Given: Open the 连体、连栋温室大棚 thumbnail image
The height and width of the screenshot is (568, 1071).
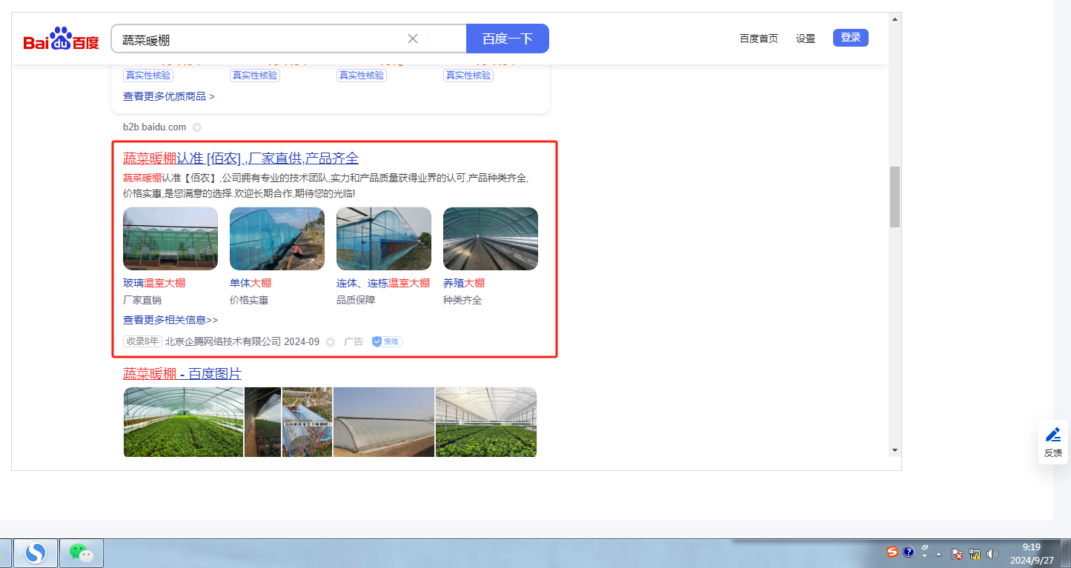Looking at the screenshot, I should (384, 238).
